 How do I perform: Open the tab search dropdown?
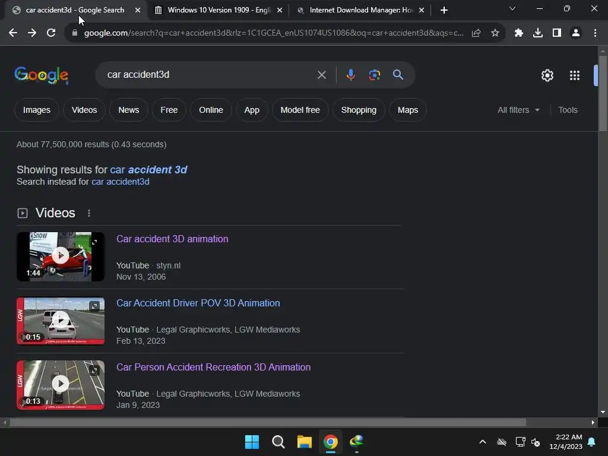point(512,8)
